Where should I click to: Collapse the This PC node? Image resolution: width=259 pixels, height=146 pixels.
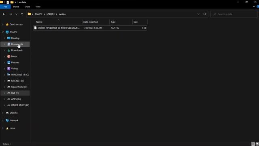3,32
